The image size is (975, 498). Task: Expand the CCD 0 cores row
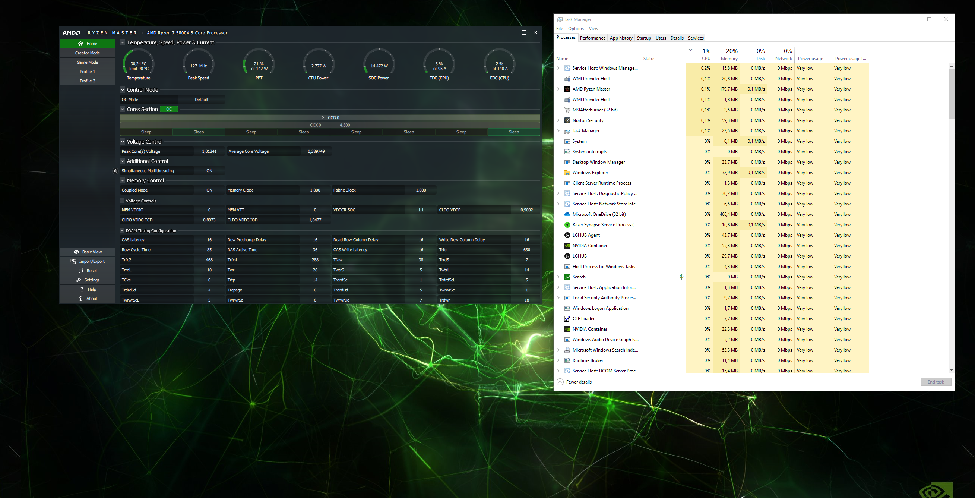tap(323, 118)
